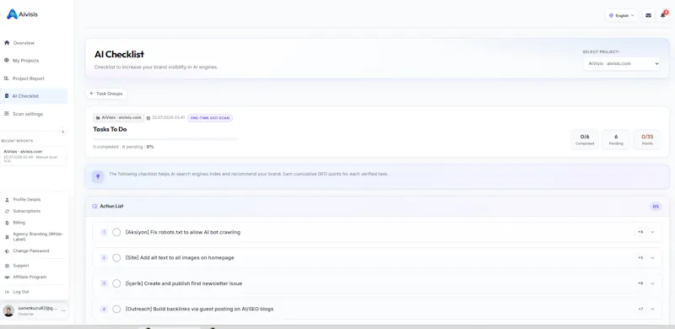This screenshot has width=675, height=329.
Task: Open the Overview page
Action: click(x=24, y=43)
